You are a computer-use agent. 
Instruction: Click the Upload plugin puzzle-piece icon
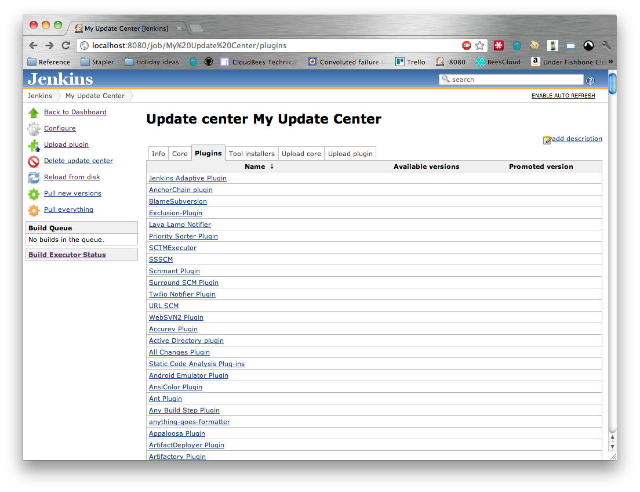click(34, 145)
